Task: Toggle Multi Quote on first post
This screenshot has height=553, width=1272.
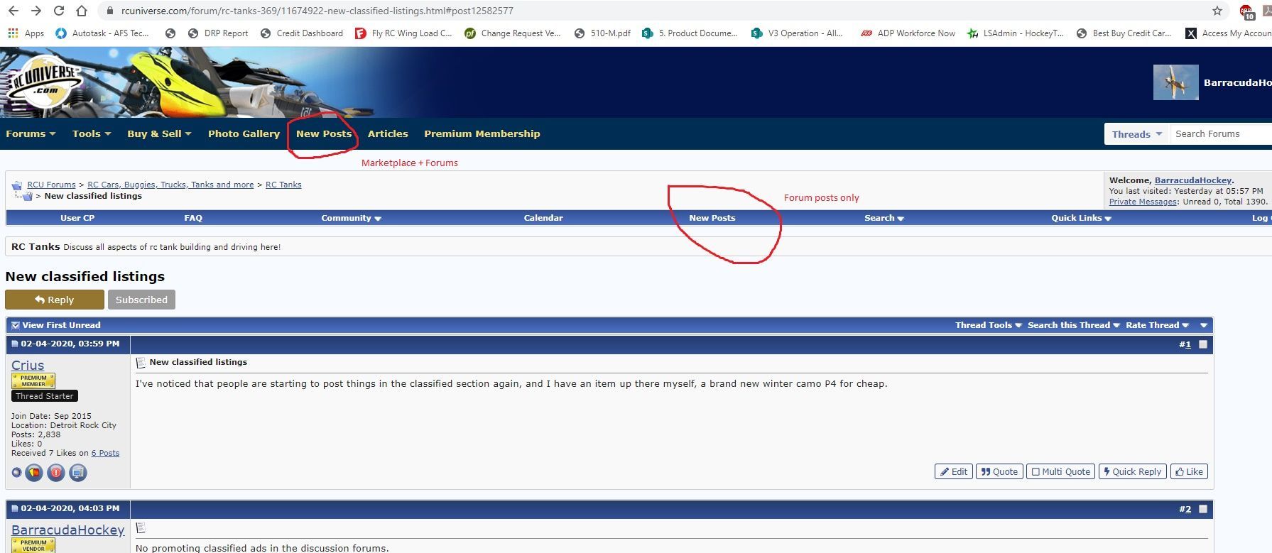Action: [x=1060, y=471]
